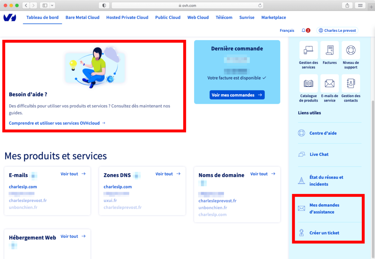
Task: Open the Centre d'aide link
Action: (323, 133)
